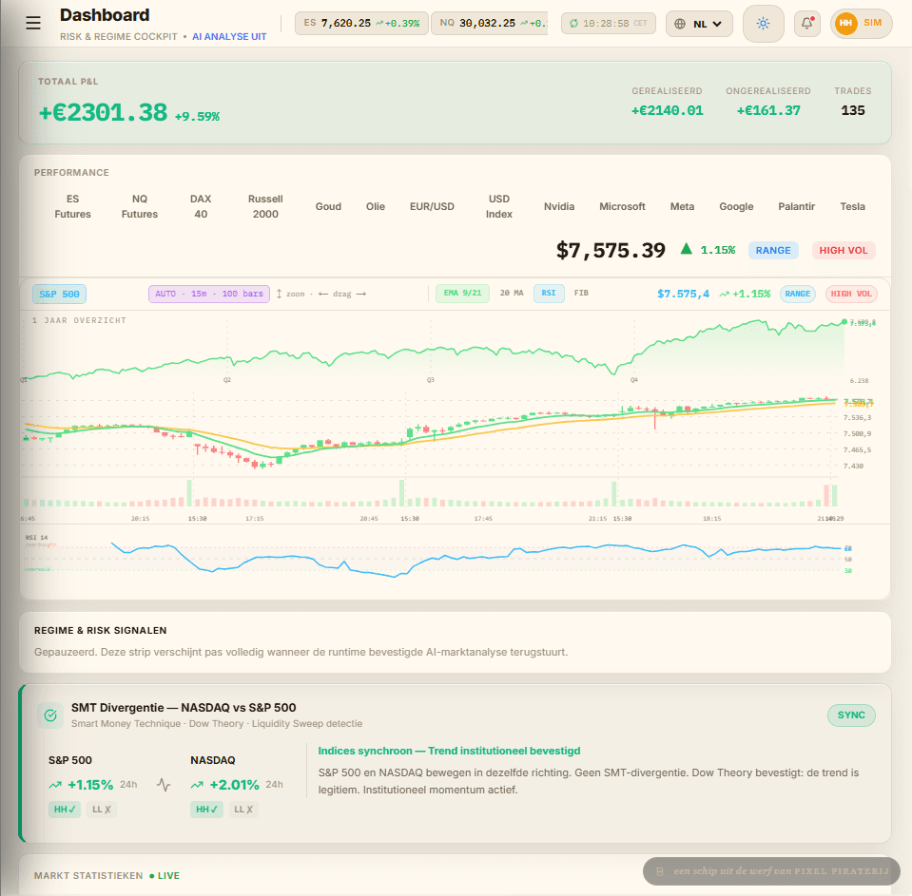Click the RSI 14 line chart panel
The height and width of the screenshot is (896, 912).
pyautogui.click(x=434, y=559)
